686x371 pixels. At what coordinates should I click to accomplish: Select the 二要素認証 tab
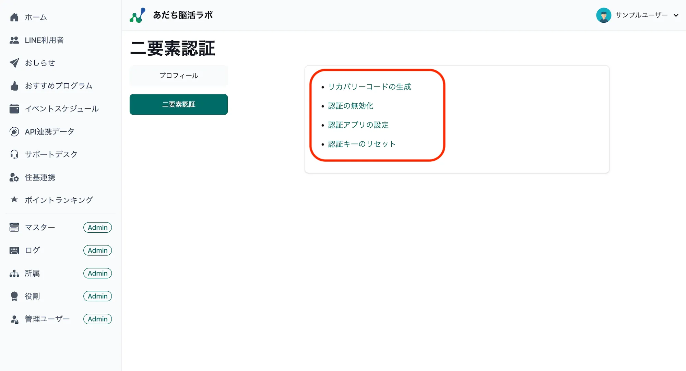point(178,104)
